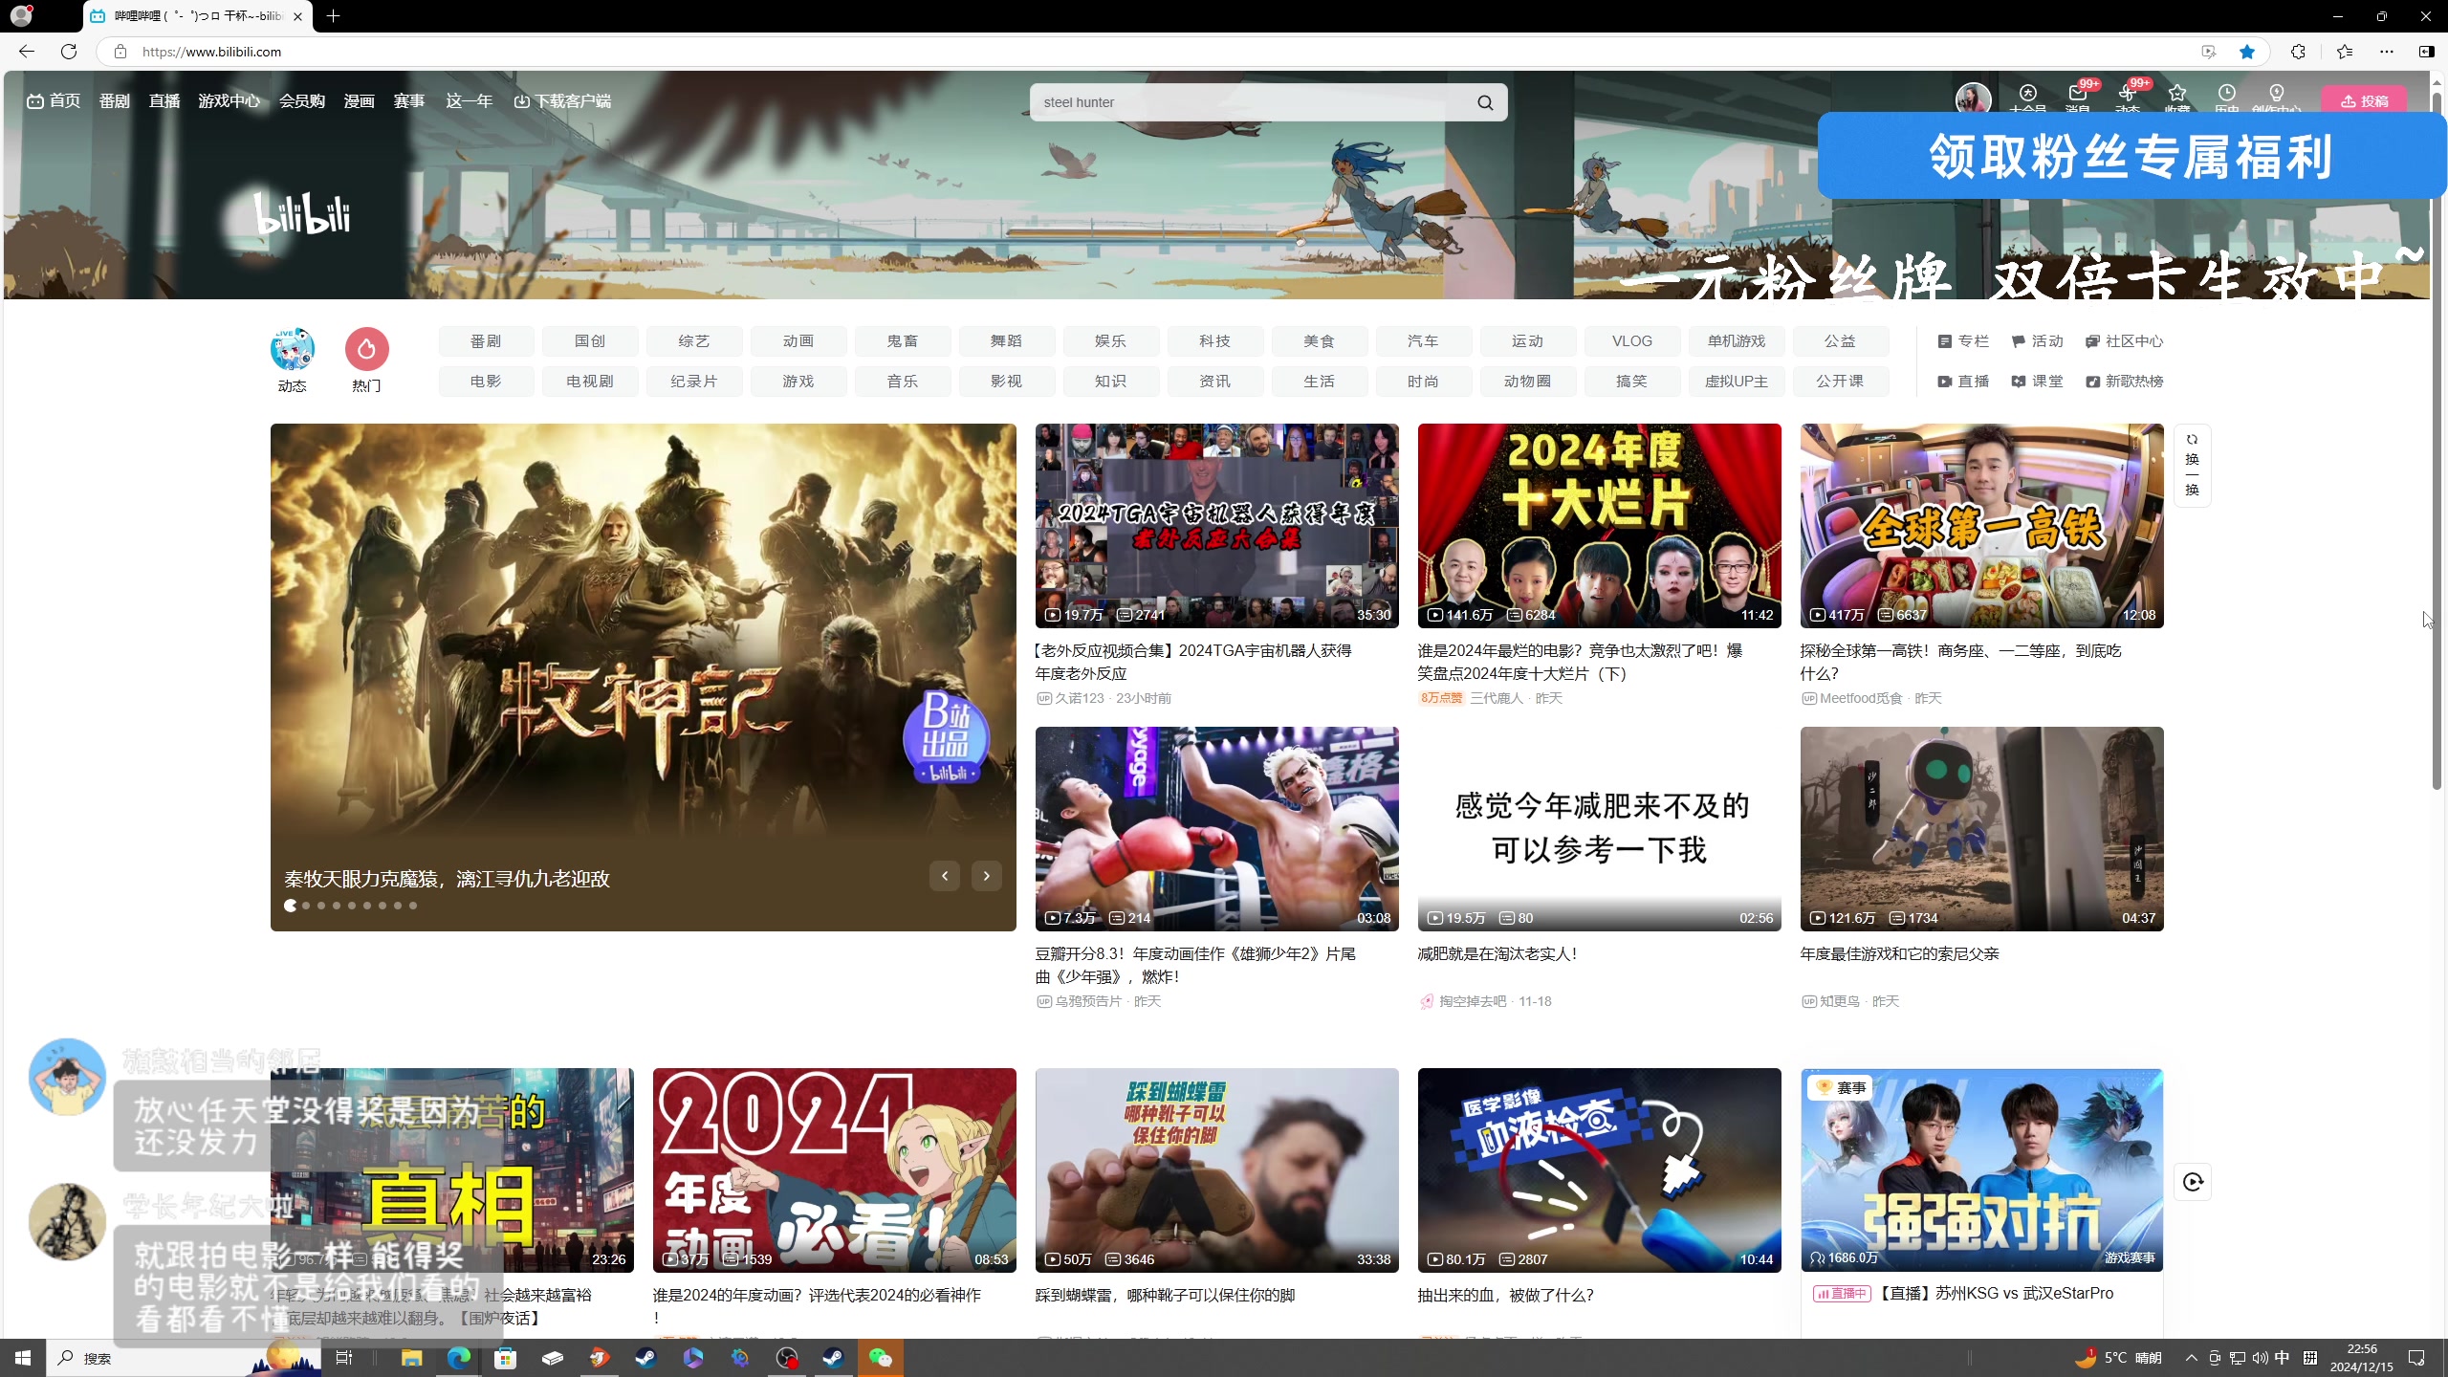Click the user avatar in header
This screenshot has width=2448, height=1377.
[1974, 98]
